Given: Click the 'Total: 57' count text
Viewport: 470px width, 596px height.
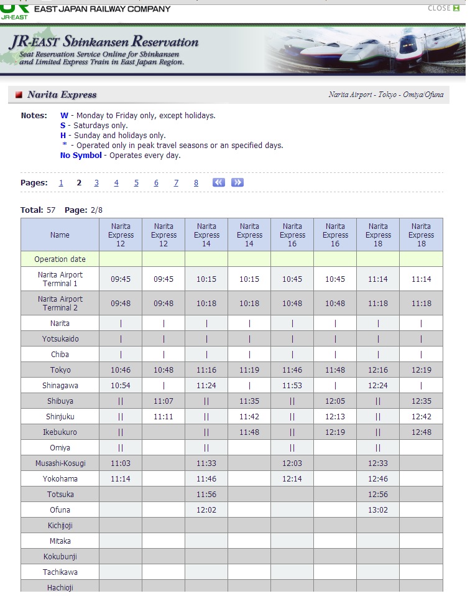Looking at the screenshot, I should coord(38,210).
